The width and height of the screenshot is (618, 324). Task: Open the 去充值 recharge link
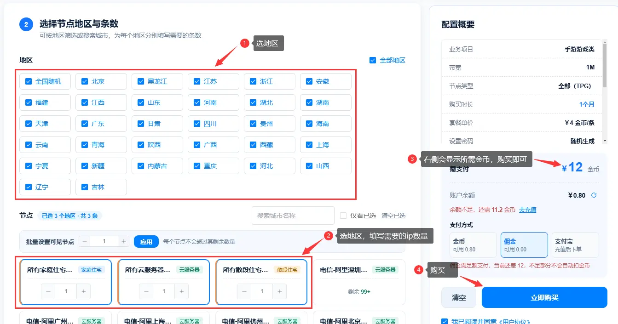tap(527, 210)
